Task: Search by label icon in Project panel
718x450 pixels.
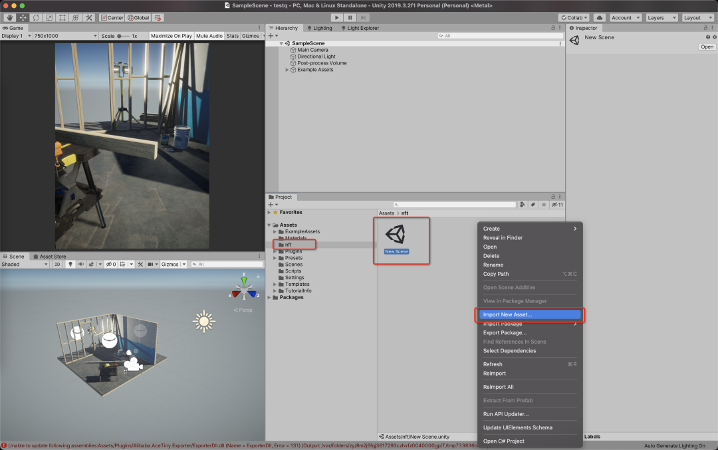Action: (x=533, y=205)
